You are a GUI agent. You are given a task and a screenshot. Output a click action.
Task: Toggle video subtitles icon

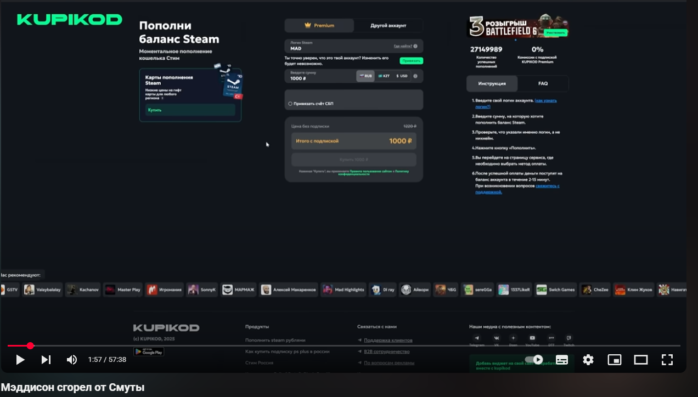(562, 360)
